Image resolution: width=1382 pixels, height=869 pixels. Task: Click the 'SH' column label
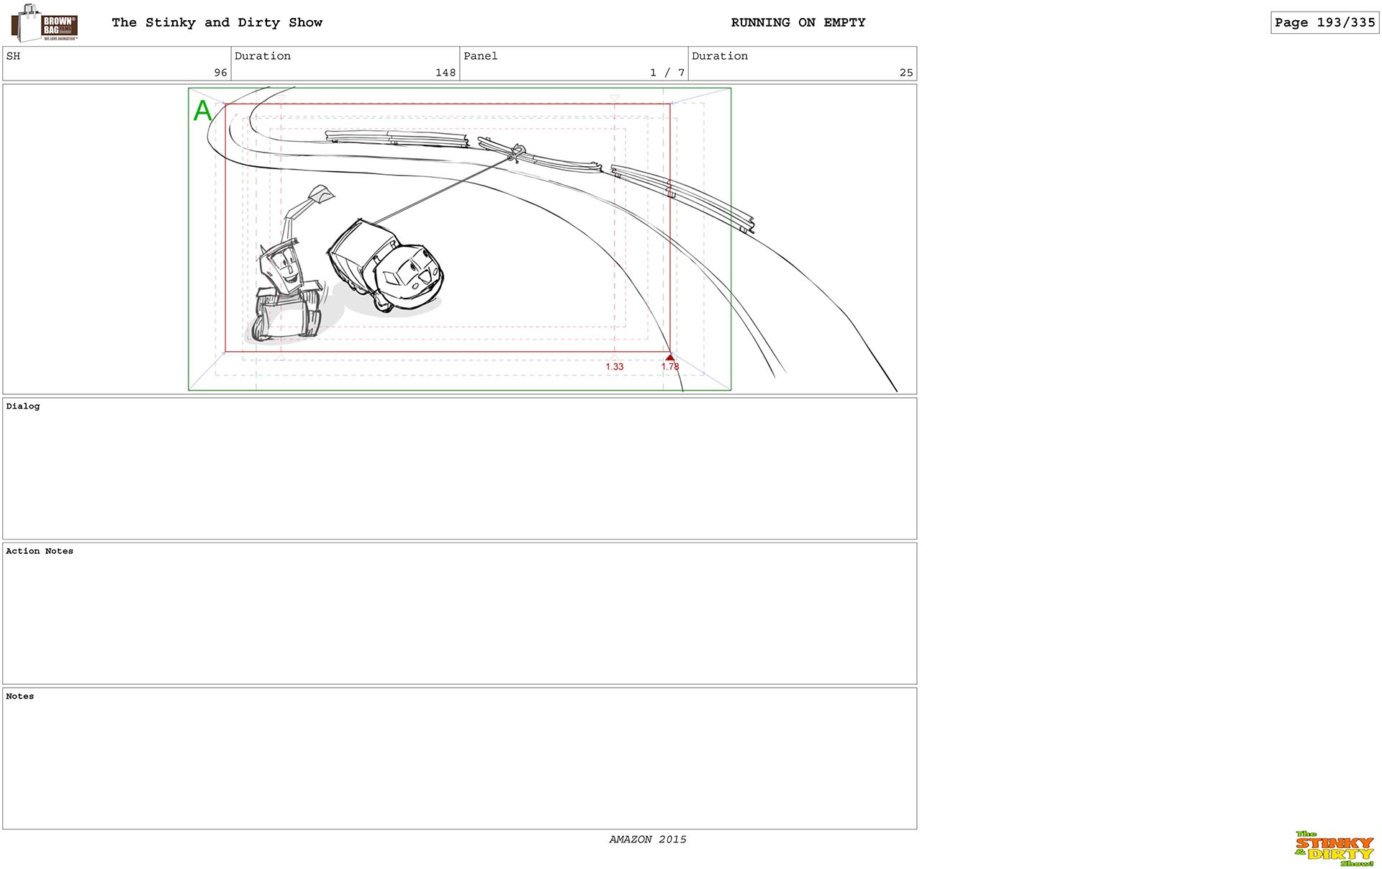tap(13, 56)
